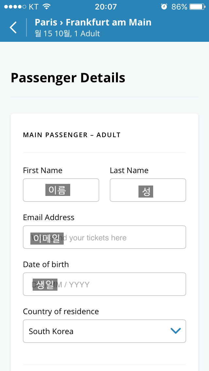Image resolution: width=209 pixels, height=371 pixels.
Task: Expand country list using the blue chevron
Action: [x=176, y=331]
